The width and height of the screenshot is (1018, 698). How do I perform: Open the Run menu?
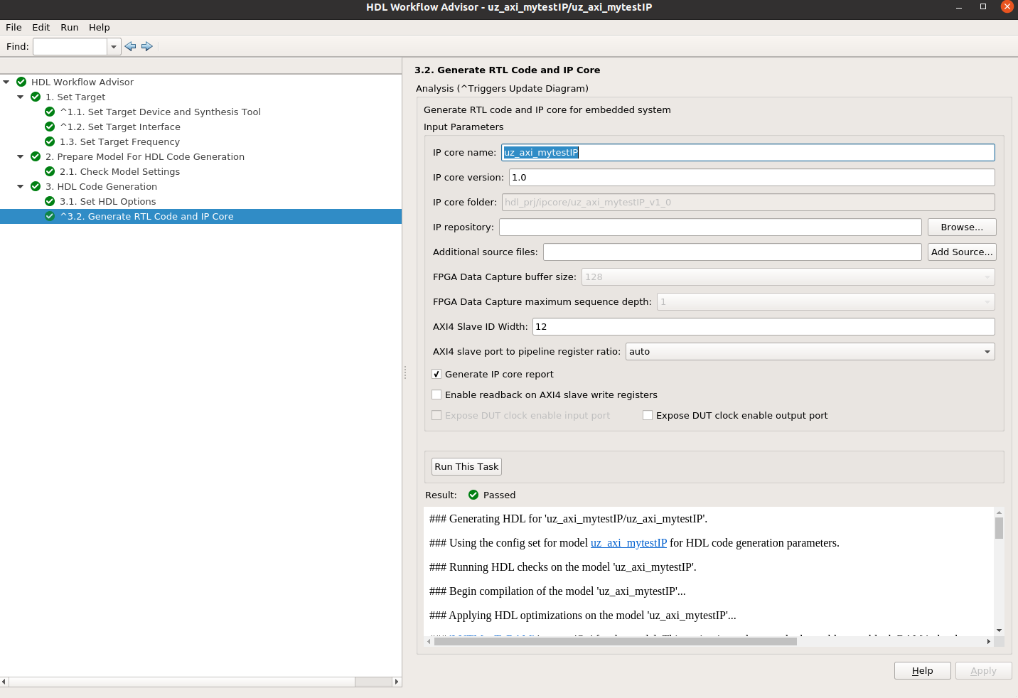(69, 27)
